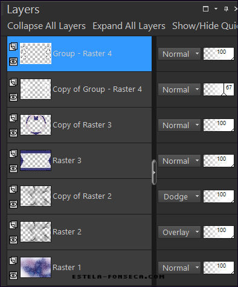Click layer type icon for Group - Raster 4
The height and width of the screenshot is (287, 238).
(x=13, y=47)
